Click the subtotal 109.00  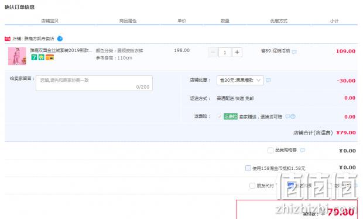pyautogui.click(x=345, y=51)
